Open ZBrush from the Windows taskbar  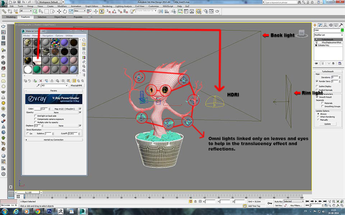pyautogui.click(x=60, y=211)
